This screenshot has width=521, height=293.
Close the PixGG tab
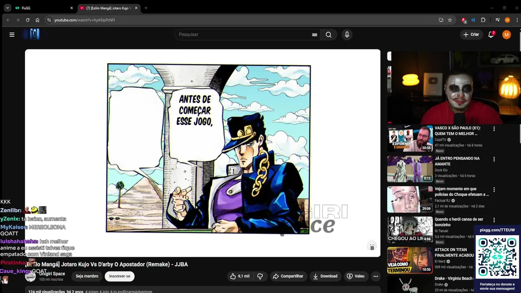pyautogui.click(x=72, y=8)
